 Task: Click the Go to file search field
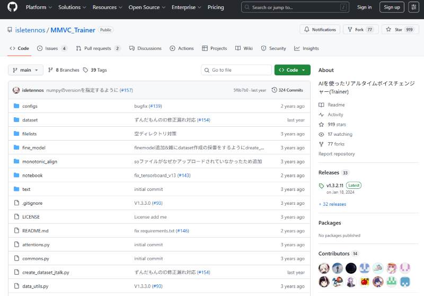tap(236, 70)
